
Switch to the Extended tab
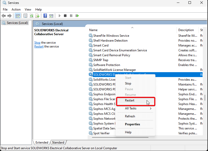42,143
